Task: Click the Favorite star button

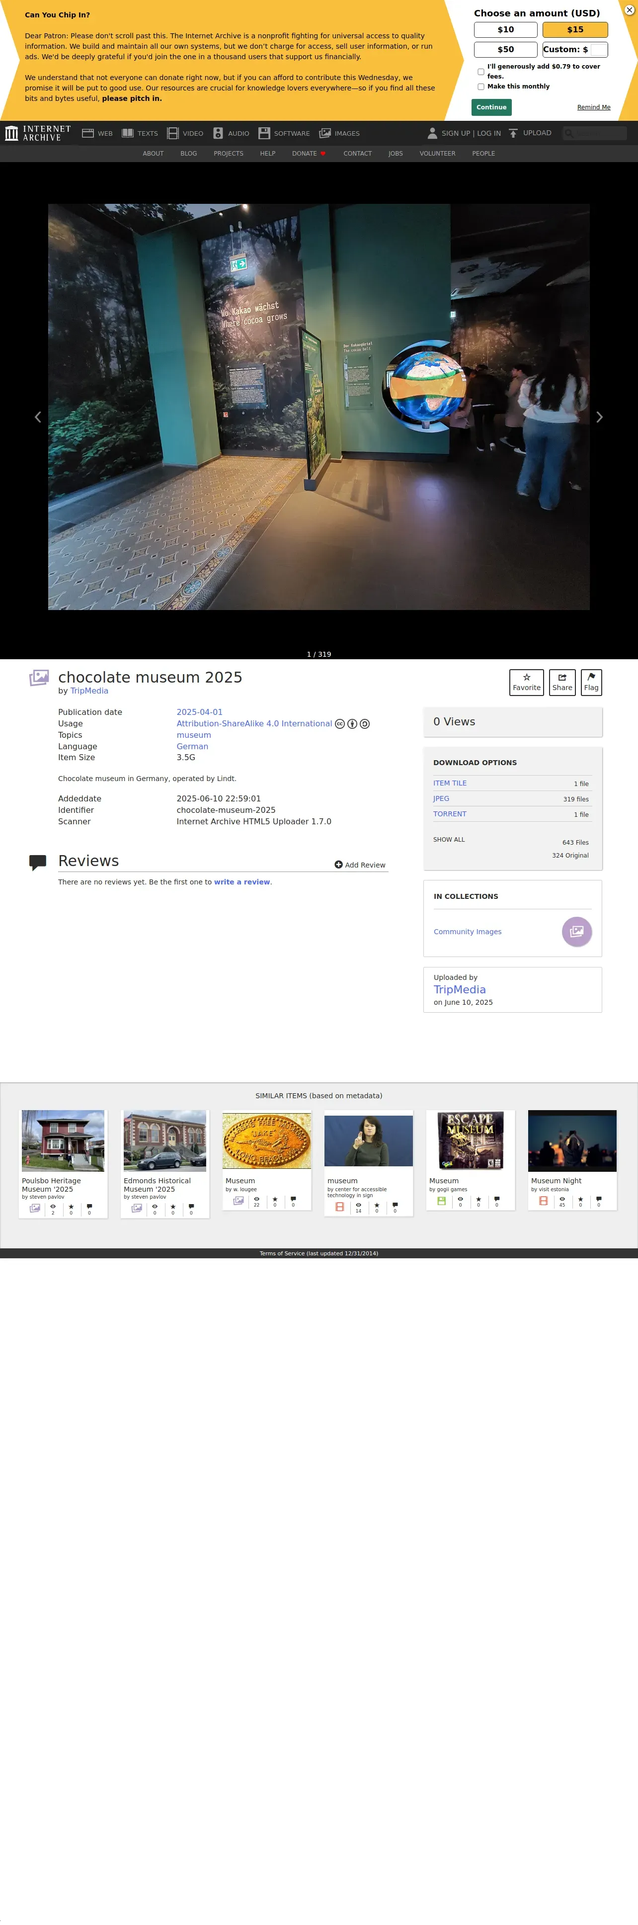Action: [527, 682]
